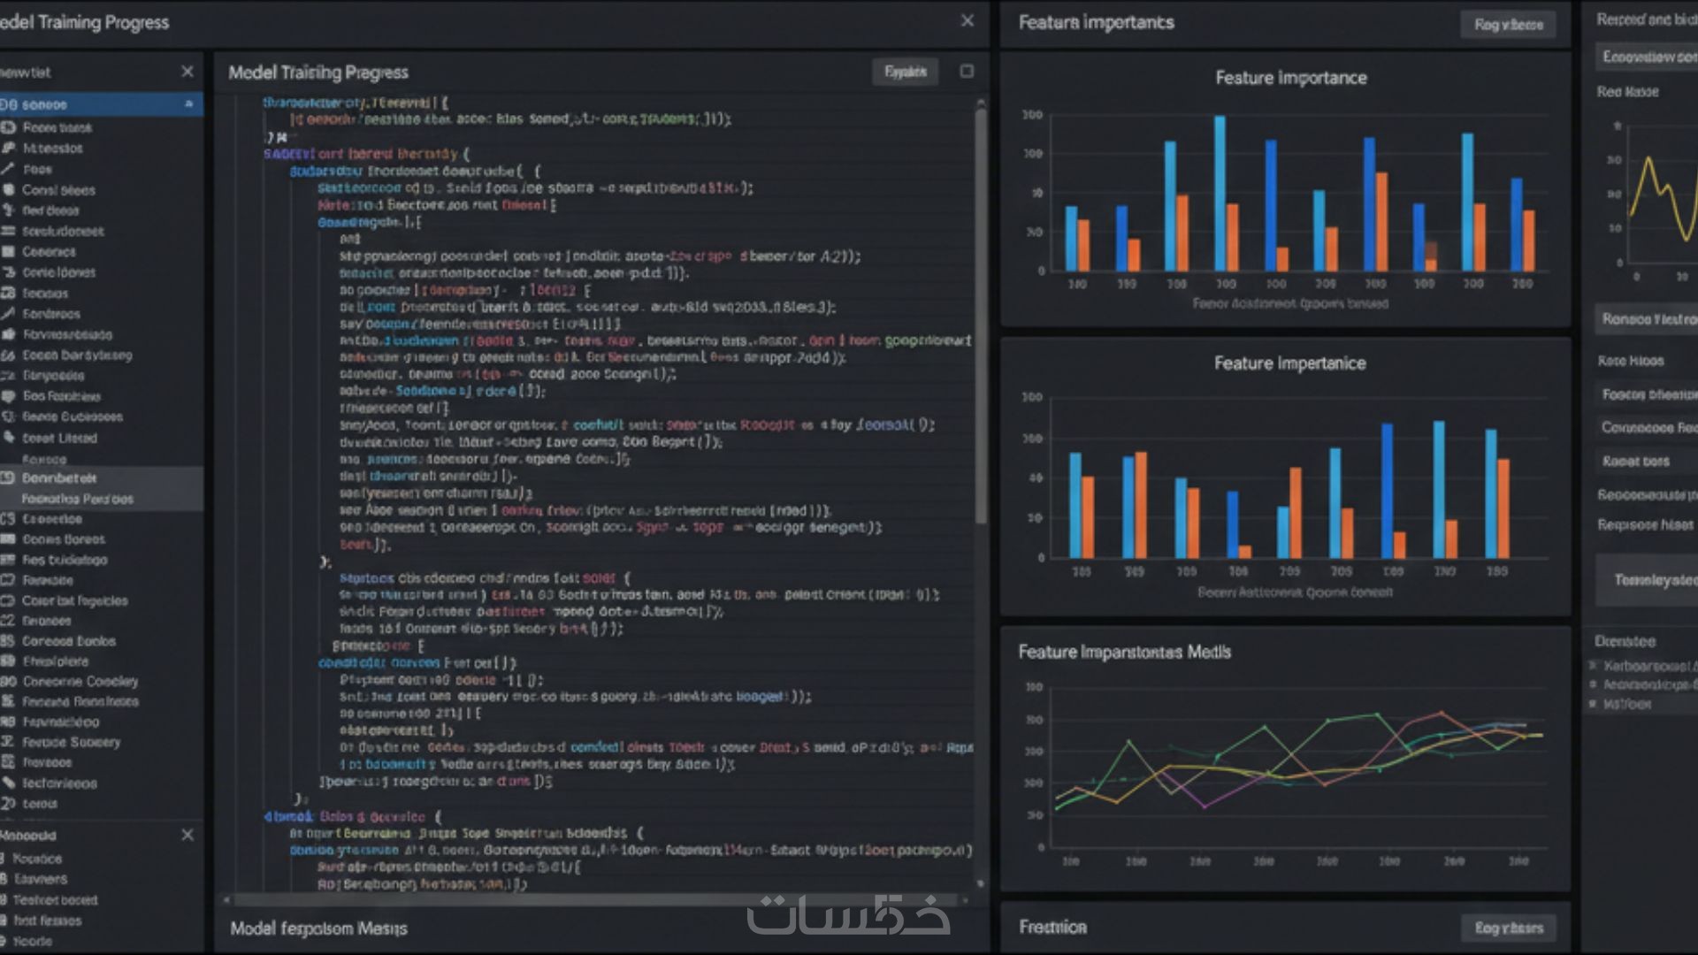Click the icon beside Fonderoos sidebar item

coord(8,314)
